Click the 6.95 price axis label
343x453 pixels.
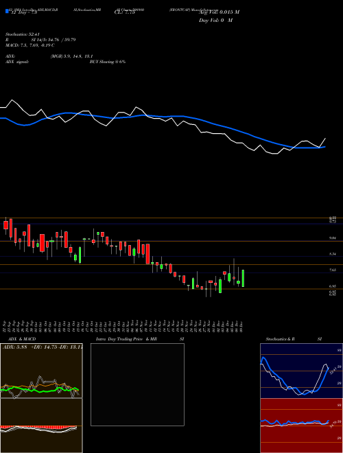333,286
